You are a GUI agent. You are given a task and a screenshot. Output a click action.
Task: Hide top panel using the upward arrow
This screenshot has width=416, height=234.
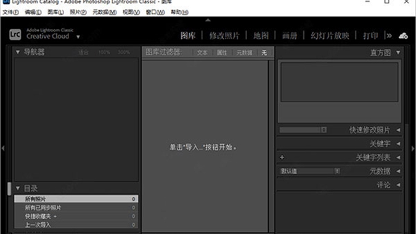coord(208,20)
